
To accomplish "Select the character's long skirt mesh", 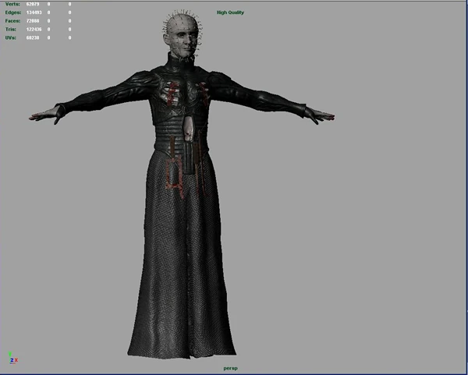I will 182,253.
